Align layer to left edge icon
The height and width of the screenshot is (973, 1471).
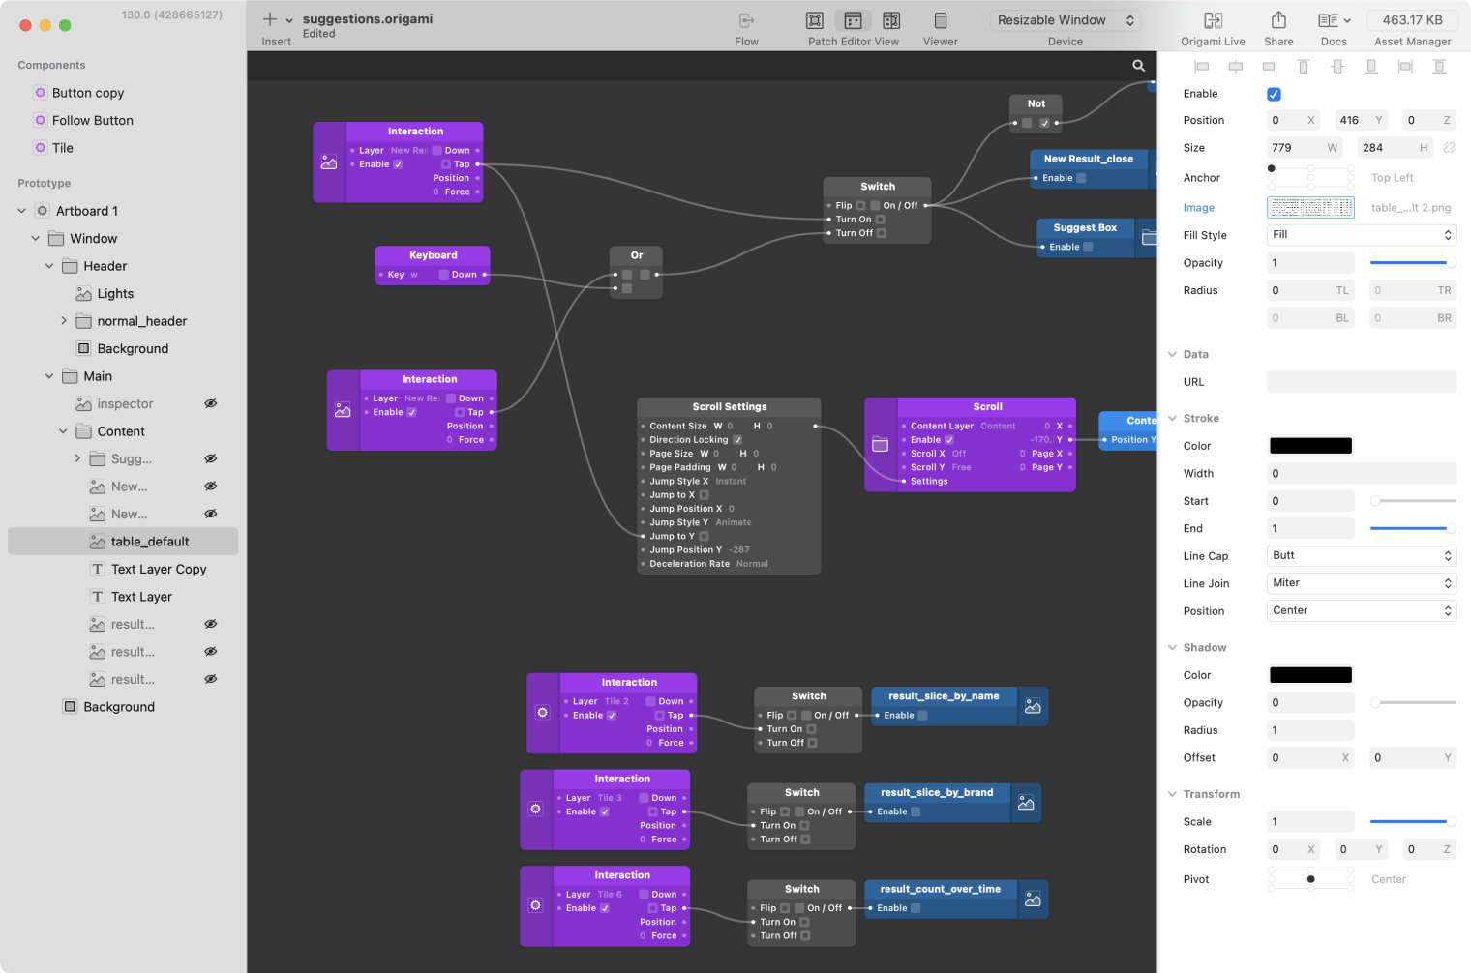tap(1201, 66)
